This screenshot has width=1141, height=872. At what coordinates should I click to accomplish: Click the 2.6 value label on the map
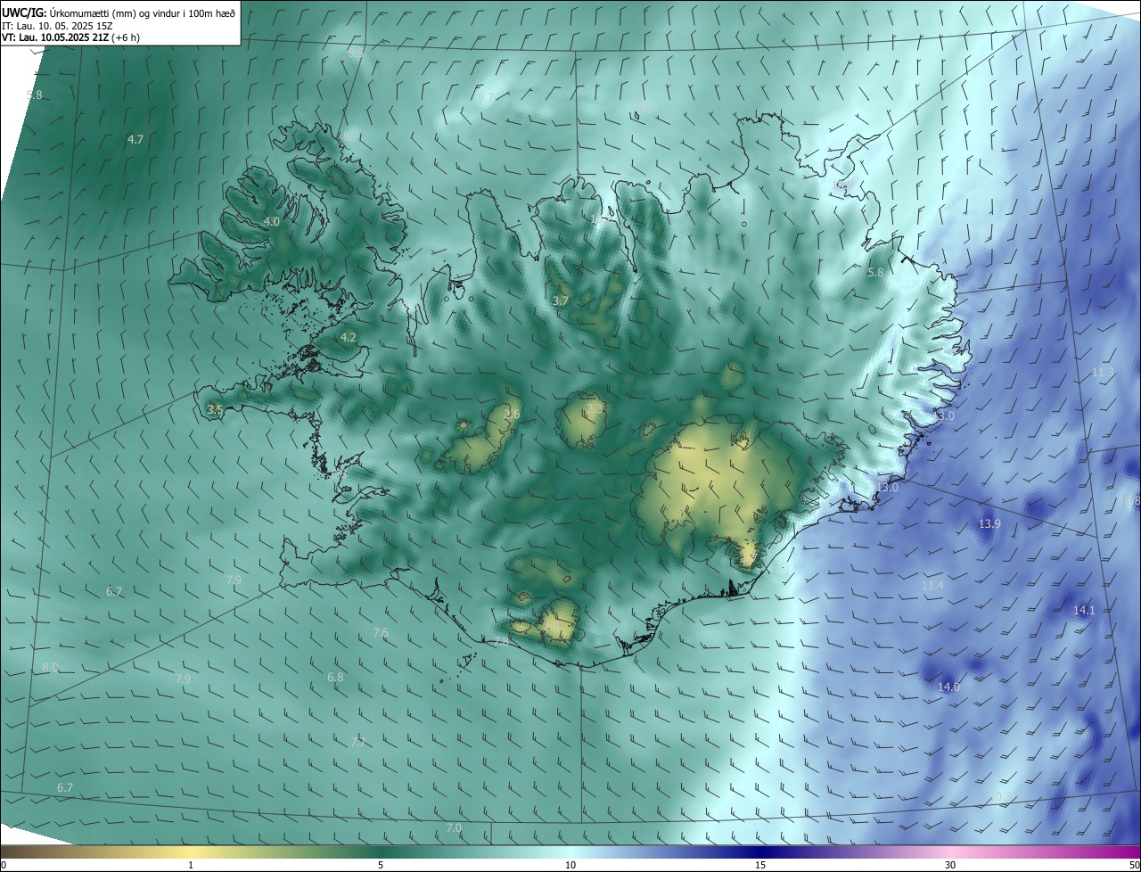pyautogui.click(x=512, y=414)
